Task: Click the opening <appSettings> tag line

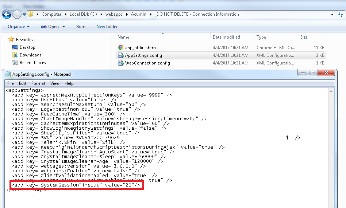Action: [25, 90]
